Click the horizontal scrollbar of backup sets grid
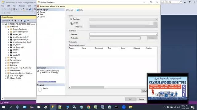The width and height of the screenshot is (197, 110). [87, 87]
